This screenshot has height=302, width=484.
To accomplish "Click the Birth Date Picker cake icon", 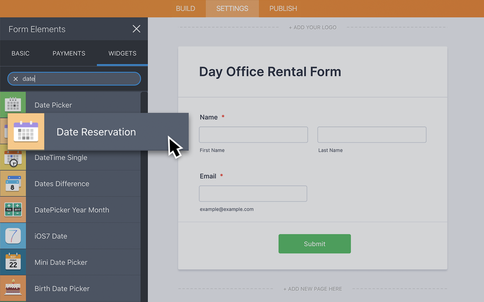I will point(13,288).
